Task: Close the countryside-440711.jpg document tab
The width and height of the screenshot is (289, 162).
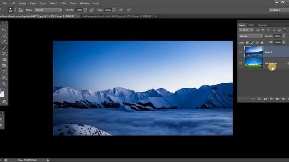Action: click(x=78, y=16)
